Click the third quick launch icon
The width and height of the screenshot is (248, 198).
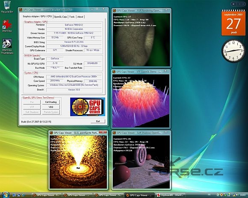coord(23,195)
